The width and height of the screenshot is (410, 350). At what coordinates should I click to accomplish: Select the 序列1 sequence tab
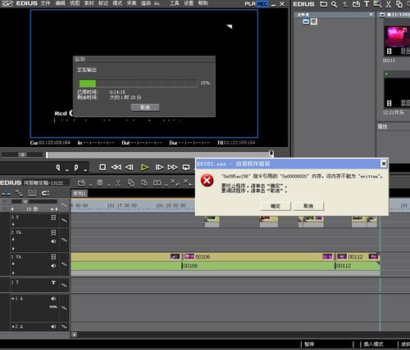pos(80,193)
